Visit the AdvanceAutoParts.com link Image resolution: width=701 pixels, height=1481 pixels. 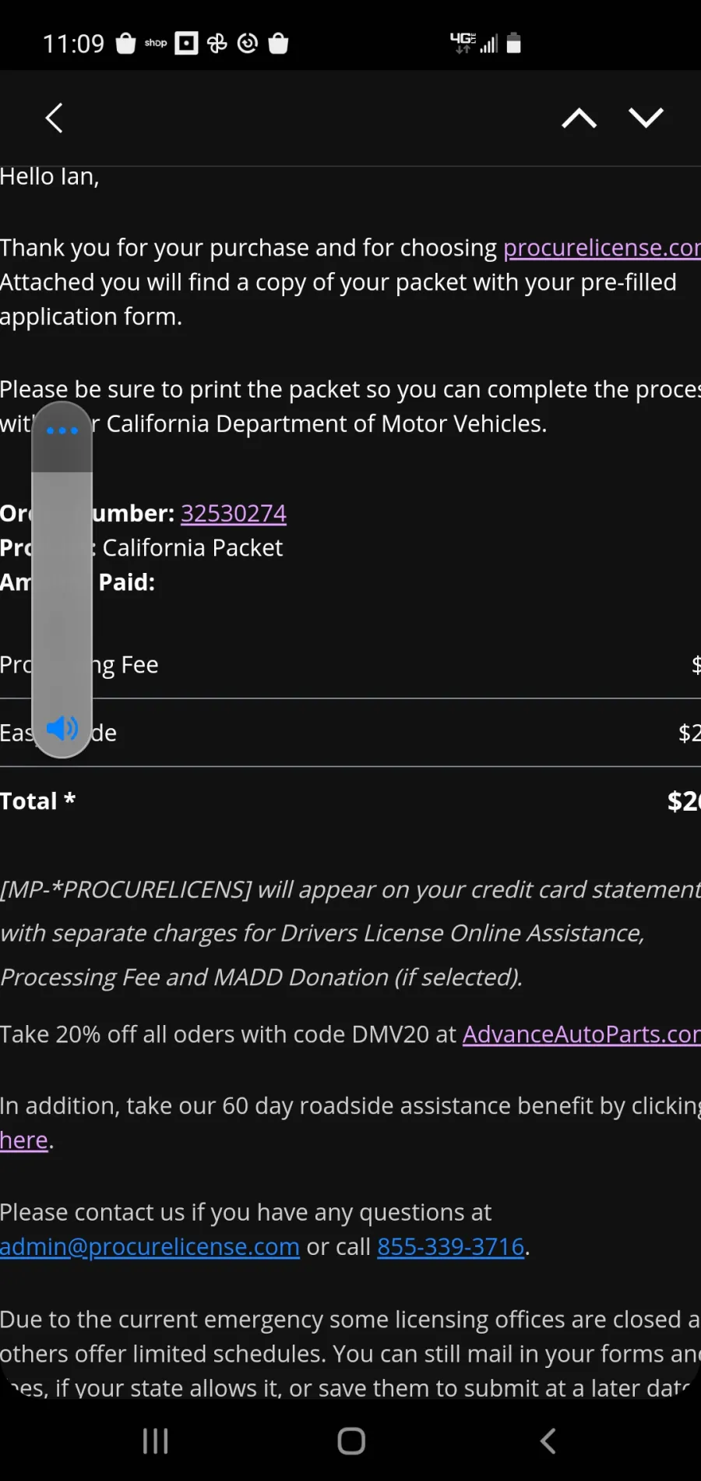[x=582, y=1034]
